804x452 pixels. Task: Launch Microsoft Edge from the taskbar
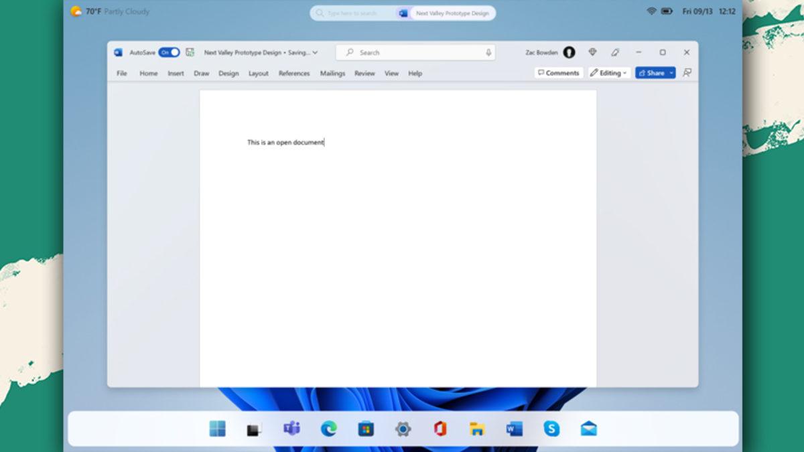[x=328, y=429]
